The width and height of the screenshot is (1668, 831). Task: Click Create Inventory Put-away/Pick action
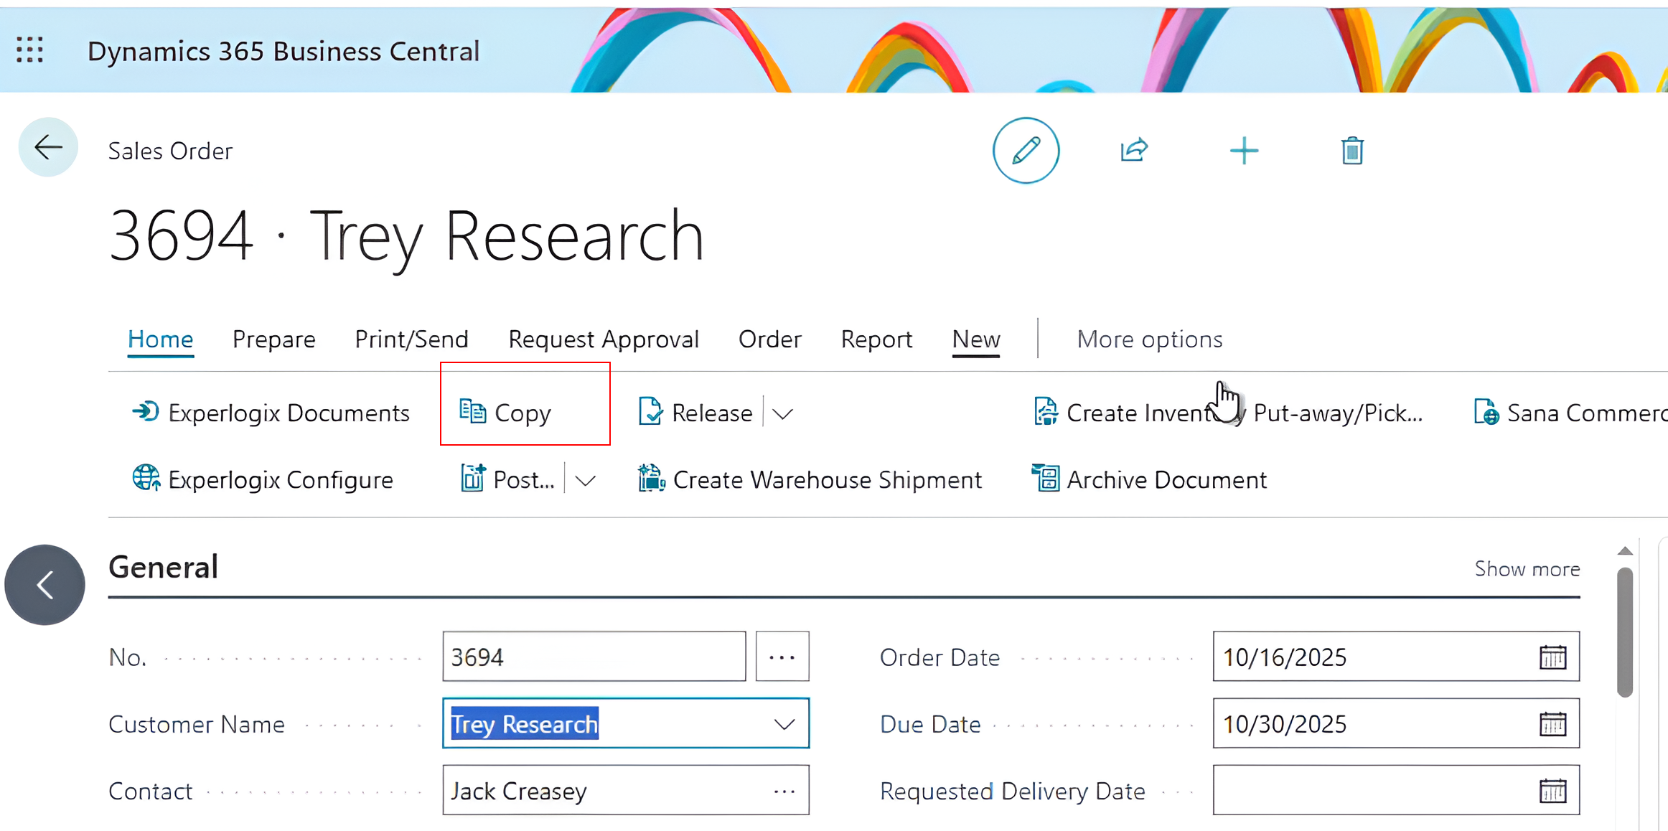(x=1228, y=413)
